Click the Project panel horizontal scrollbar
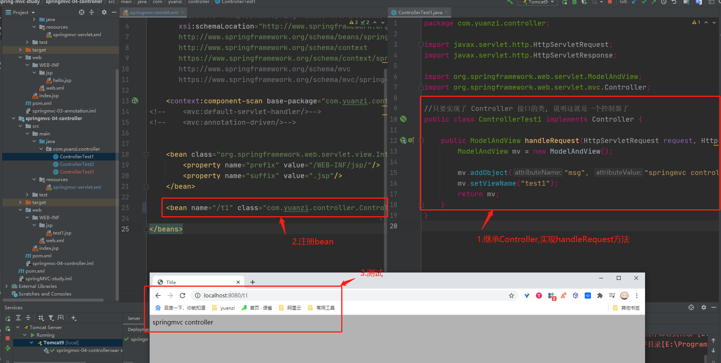Viewport: 721px width, 363px height. click(x=53, y=300)
